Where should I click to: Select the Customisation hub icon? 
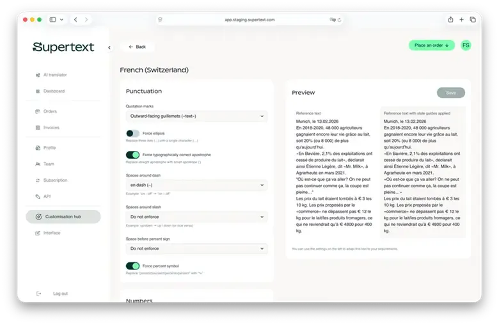38,217
